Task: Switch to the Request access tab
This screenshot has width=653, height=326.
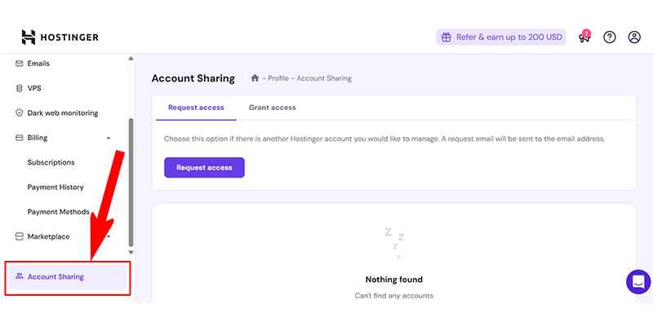Action: 196,108
